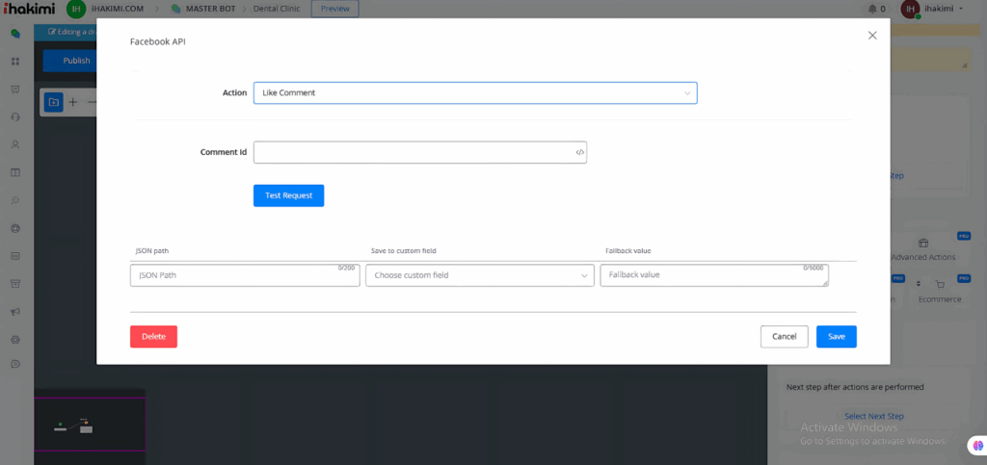Click the megaphone broadcast icon in sidebar

(15, 312)
